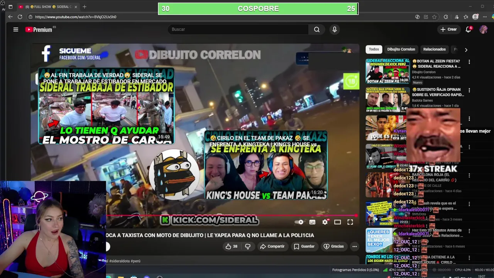
Task: Open the browser three-dot settings menu
Action: [x=485, y=17]
